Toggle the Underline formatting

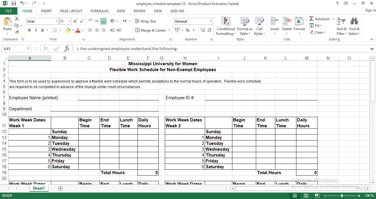coord(41,30)
